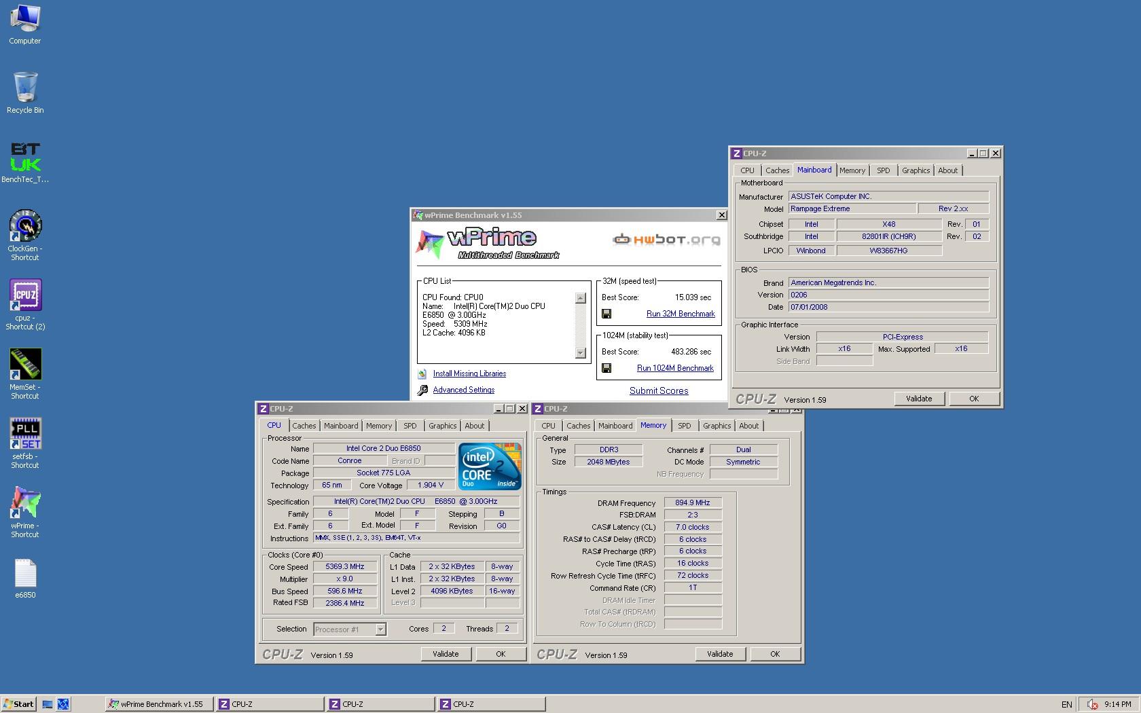Click the Install Missing Libraries icon

(422, 373)
